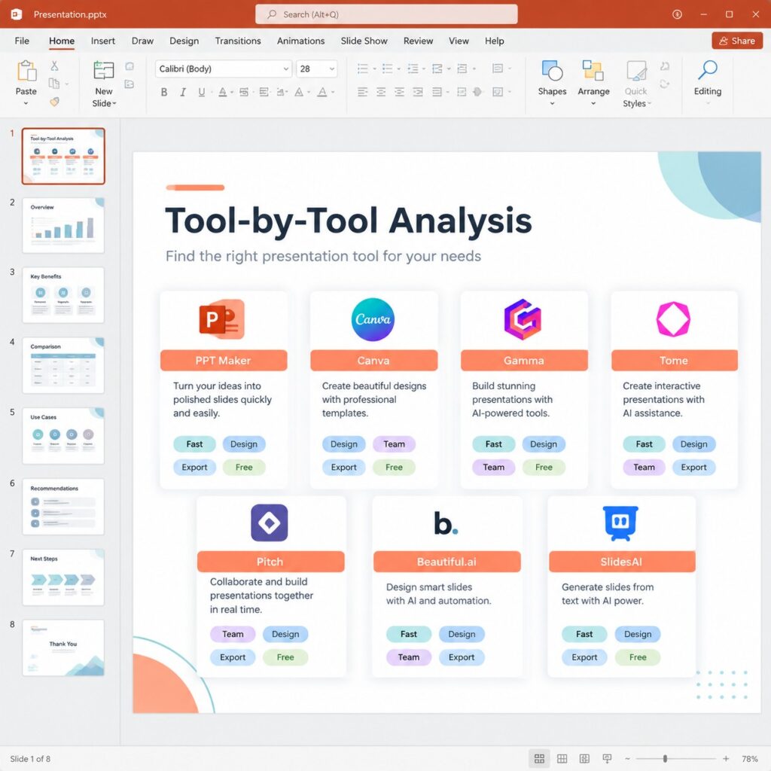Click the Export tag under SlidesAI
Screen dimensions: 771x771
[x=584, y=657]
